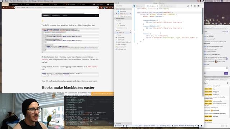Expand the tests folder
Screen dimensions: 230x129
[x=119, y=35]
